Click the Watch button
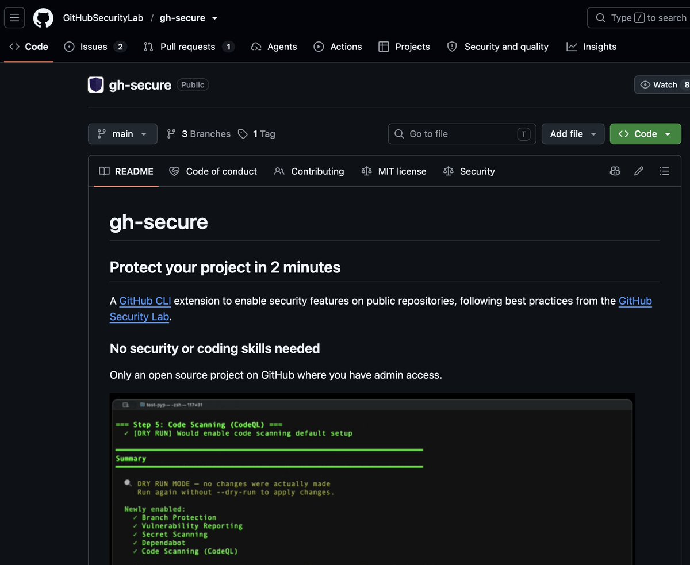This screenshot has height=565, width=690. (x=662, y=84)
